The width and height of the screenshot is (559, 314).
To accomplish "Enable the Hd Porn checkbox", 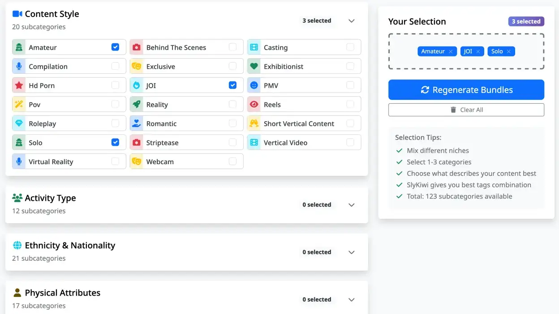I will (115, 85).
